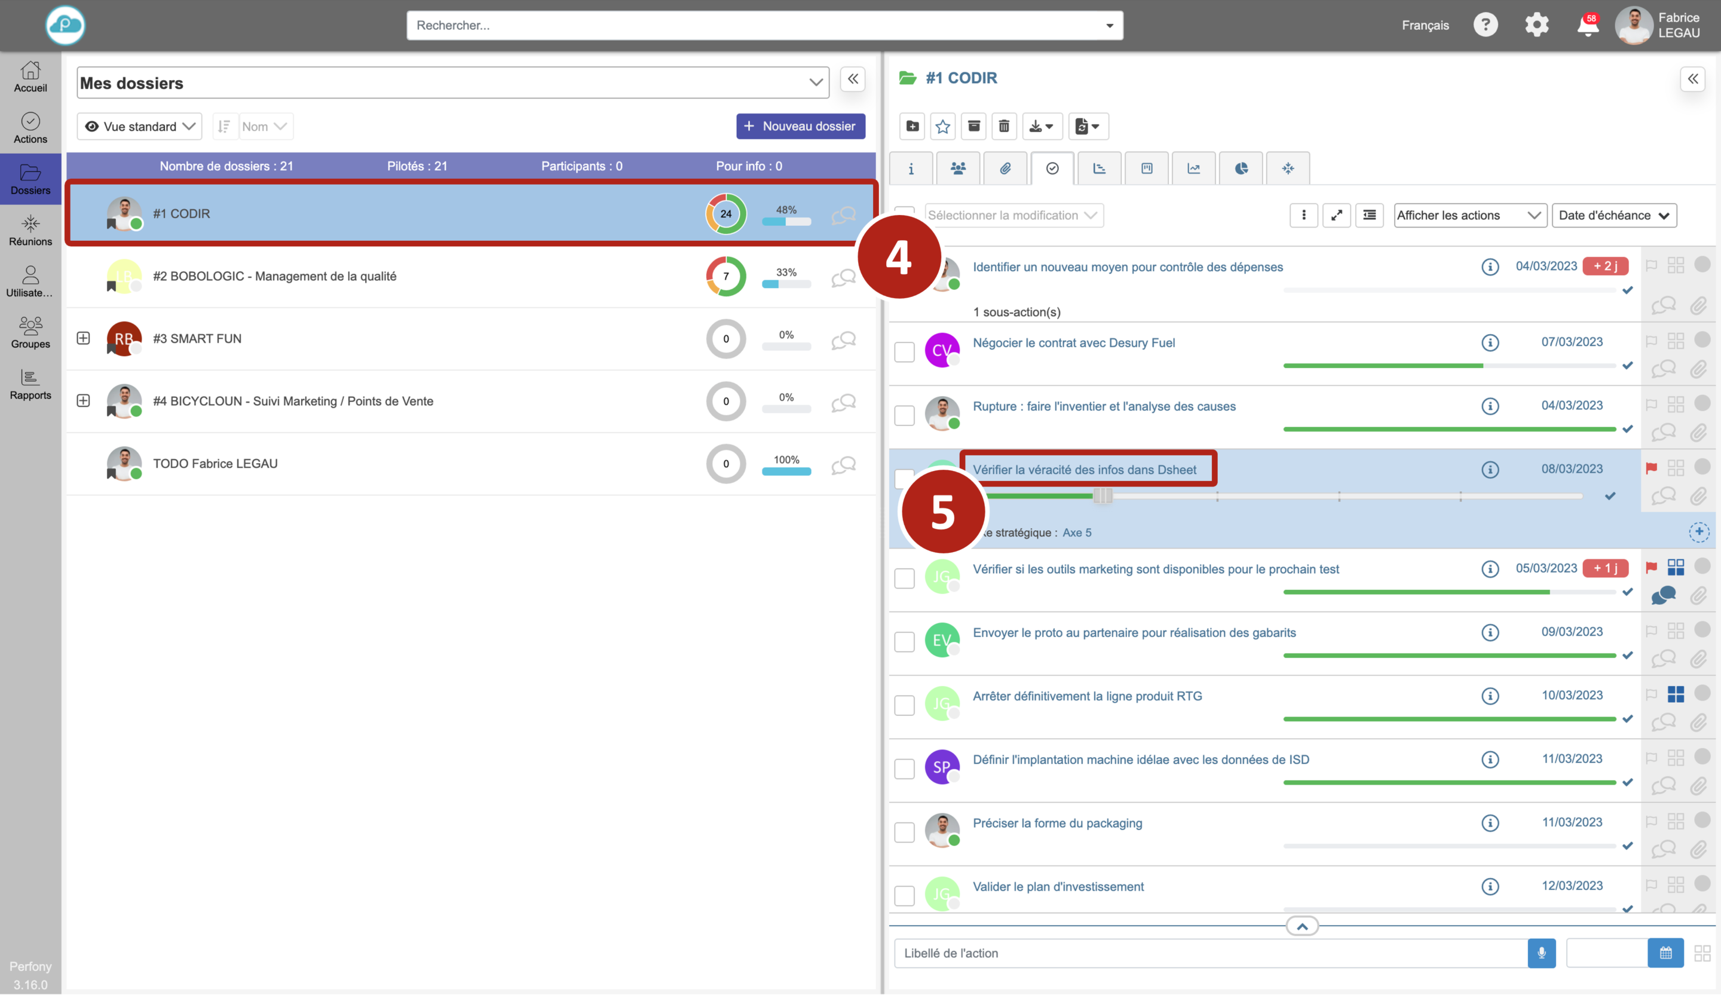1721x995 pixels.
Task: Click the trash delete icon in folder toolbar
Action: [x=1003, y=126]
